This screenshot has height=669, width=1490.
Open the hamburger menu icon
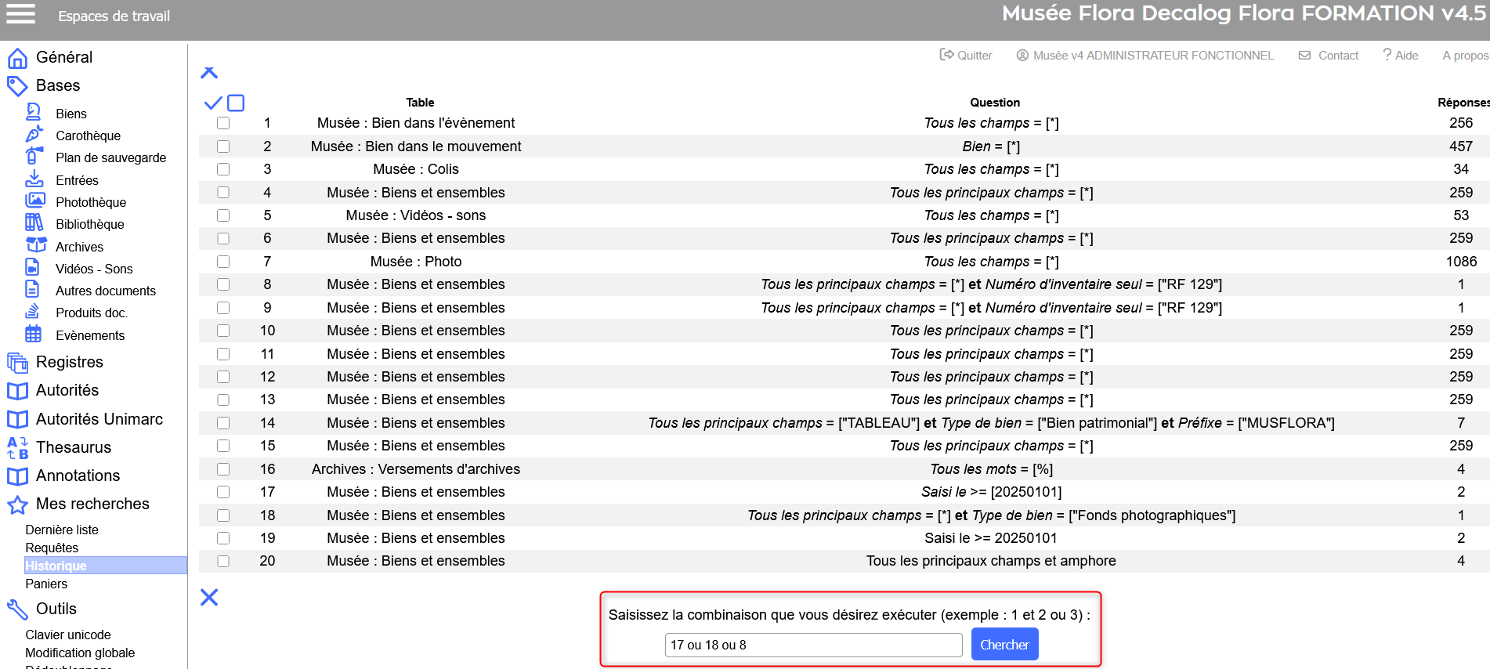[21, 14]
